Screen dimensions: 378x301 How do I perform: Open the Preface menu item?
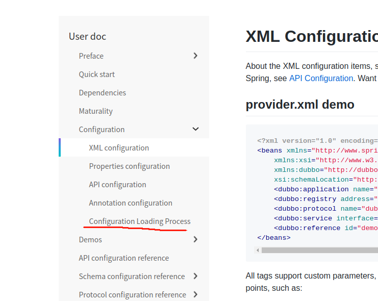coord(91,56)
